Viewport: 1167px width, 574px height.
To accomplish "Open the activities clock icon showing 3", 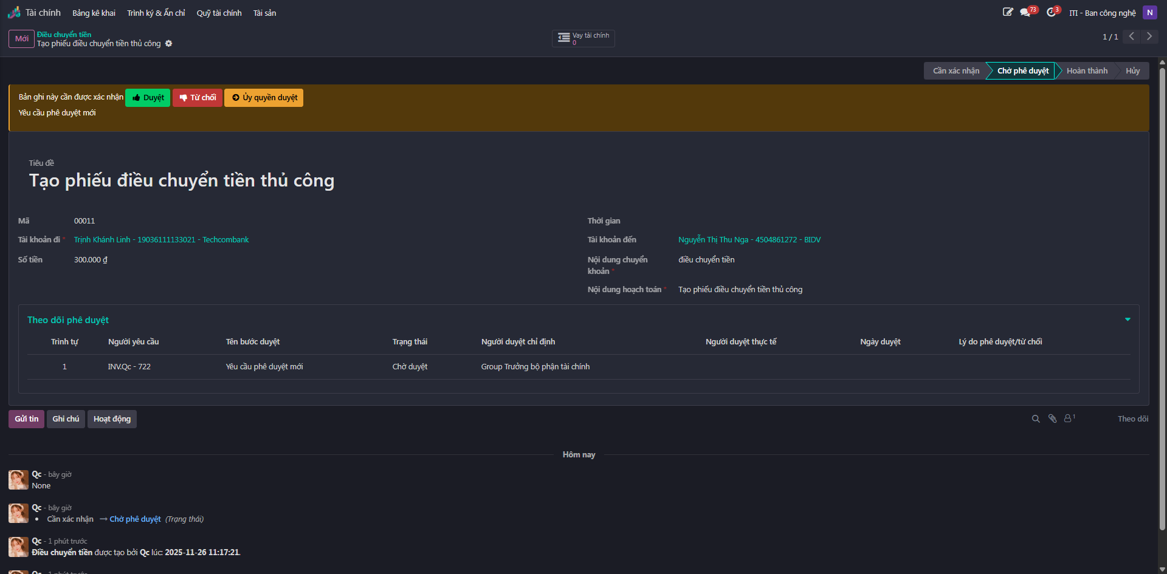I will coord(1053,12).
